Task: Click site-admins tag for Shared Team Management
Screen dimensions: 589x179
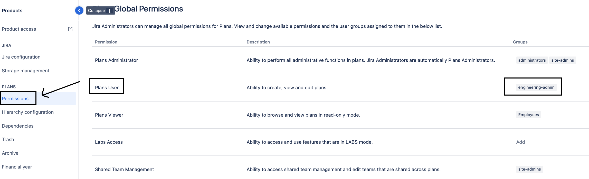Action: tap(529, 169)
